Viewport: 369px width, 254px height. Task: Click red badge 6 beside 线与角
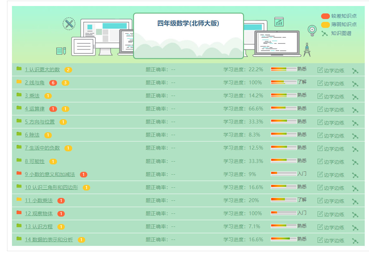click(53, 83)
